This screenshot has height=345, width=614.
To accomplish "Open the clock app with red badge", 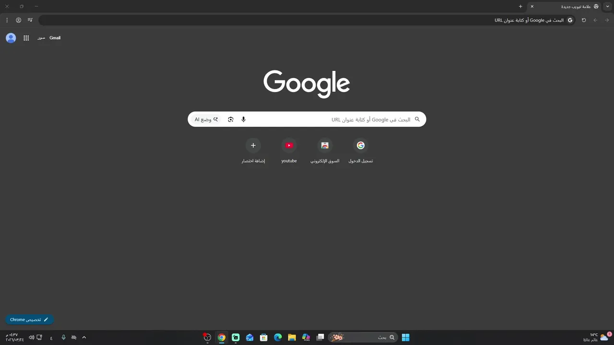I will (x=207, y=337).
